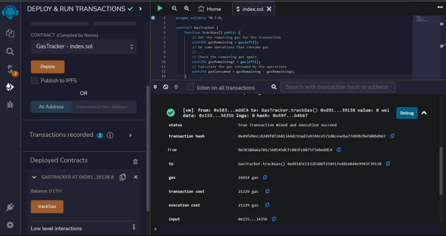Screen dimensions: 446x236
Task: Open the Solidity compiler sidebar icon
Action: [10, 69]
